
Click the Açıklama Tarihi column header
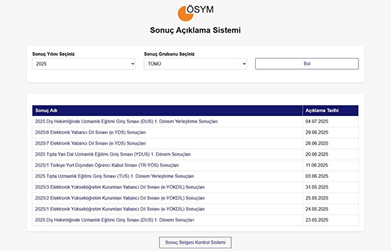(331, 111)
